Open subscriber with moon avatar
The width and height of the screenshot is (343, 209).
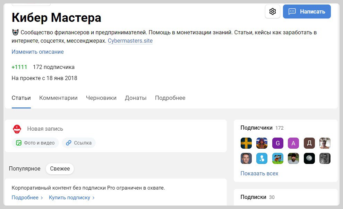309,158
